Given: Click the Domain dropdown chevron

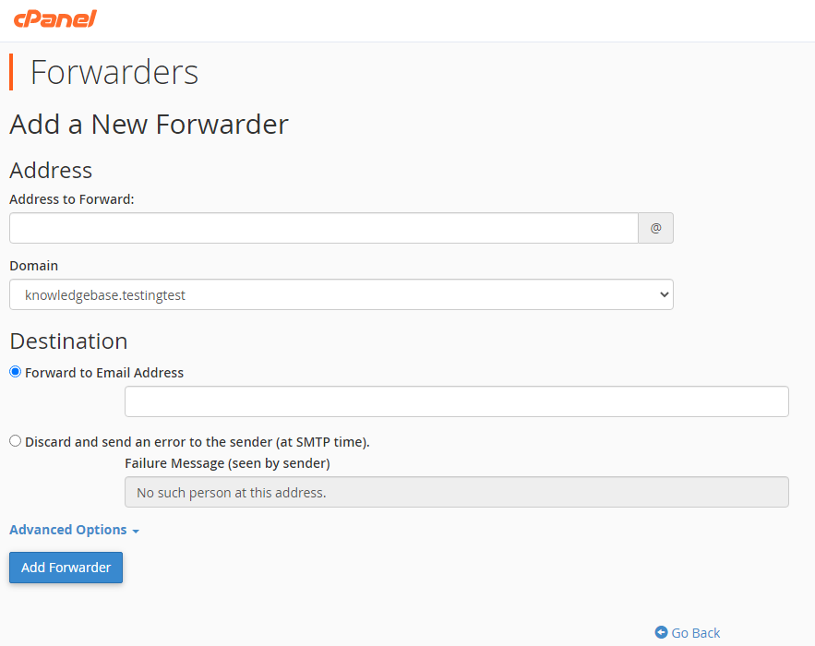Looking at the screenshot, I should 664,294.
